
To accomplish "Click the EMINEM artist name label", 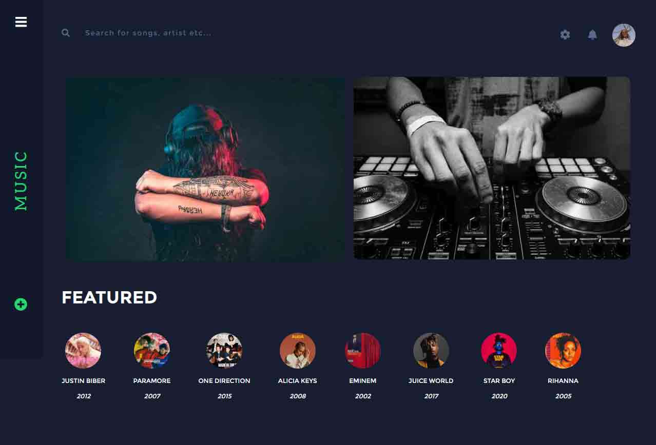I will tap(363, 381).
